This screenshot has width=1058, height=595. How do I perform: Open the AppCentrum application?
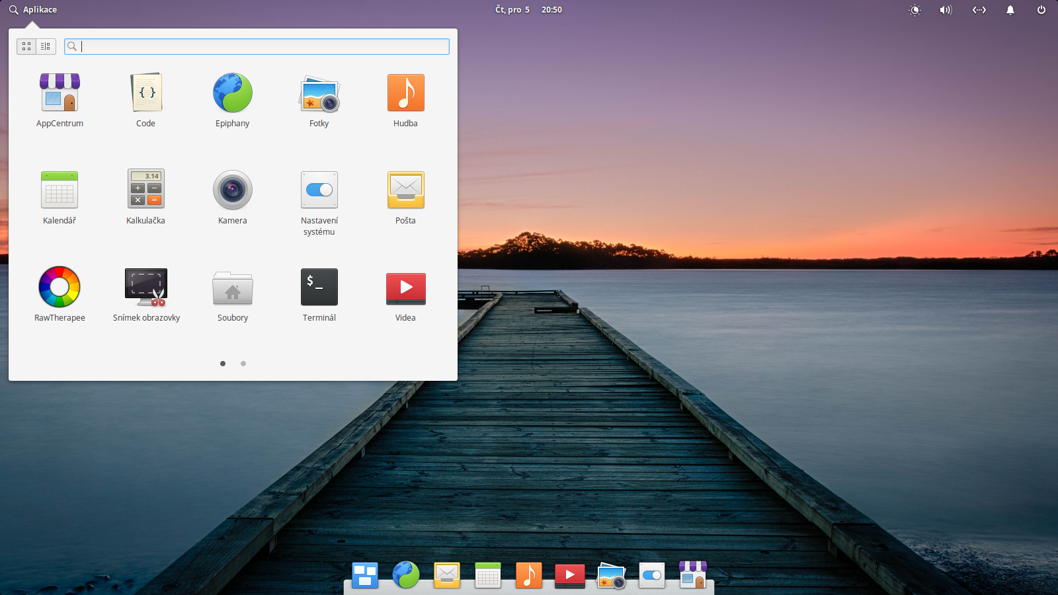tap(60, 99)
